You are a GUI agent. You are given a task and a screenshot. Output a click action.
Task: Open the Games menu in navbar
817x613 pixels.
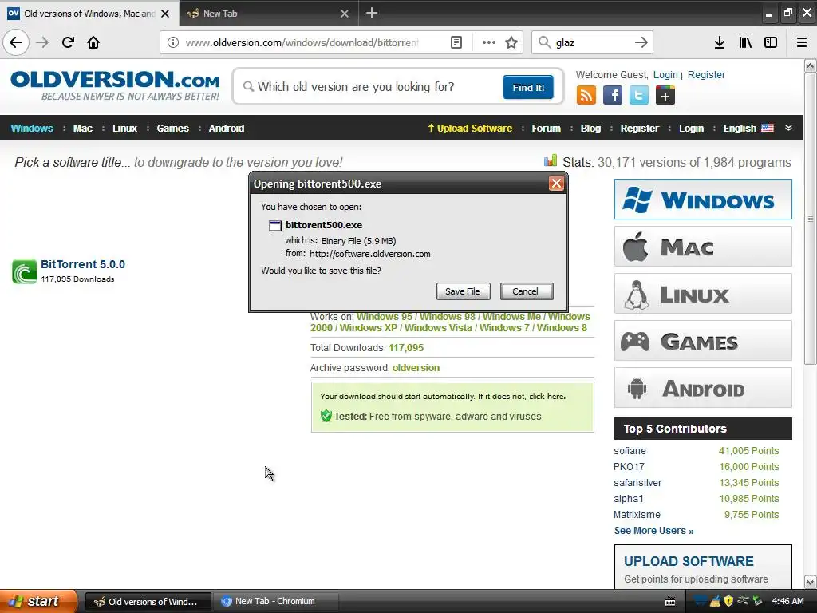(x=172, y=129)
